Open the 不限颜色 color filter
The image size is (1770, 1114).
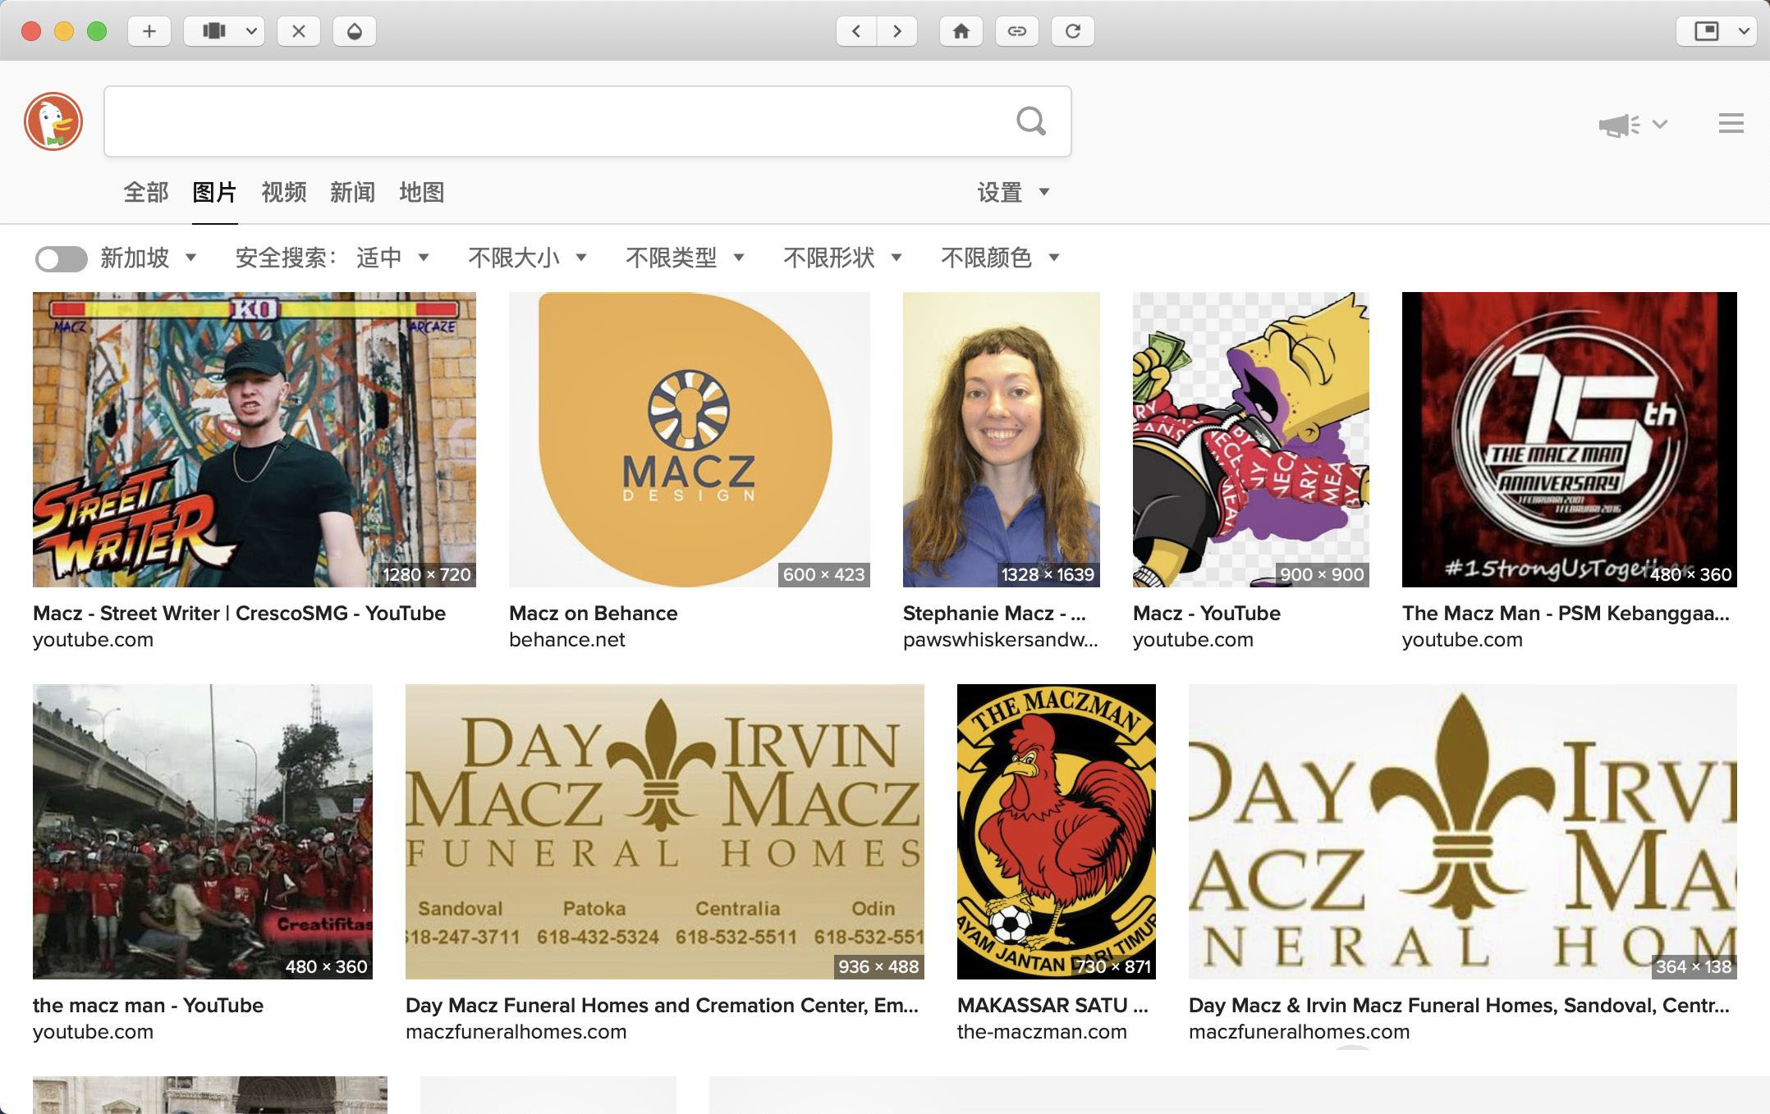coord(1001,258)
